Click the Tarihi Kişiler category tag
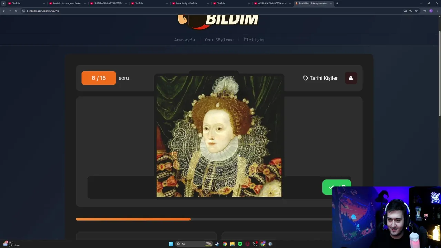Viewport: 441px width, 248px height. click(x=320, y=78)
